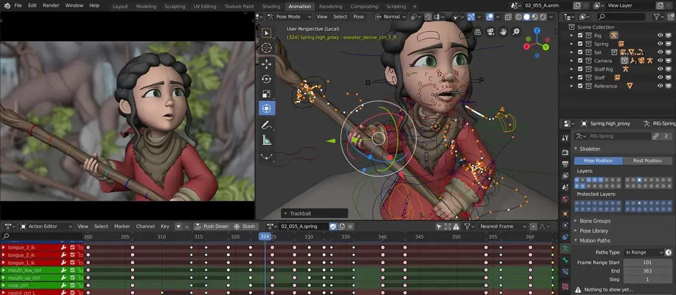Expand the Bone Groups panel

tap(594, 221)
